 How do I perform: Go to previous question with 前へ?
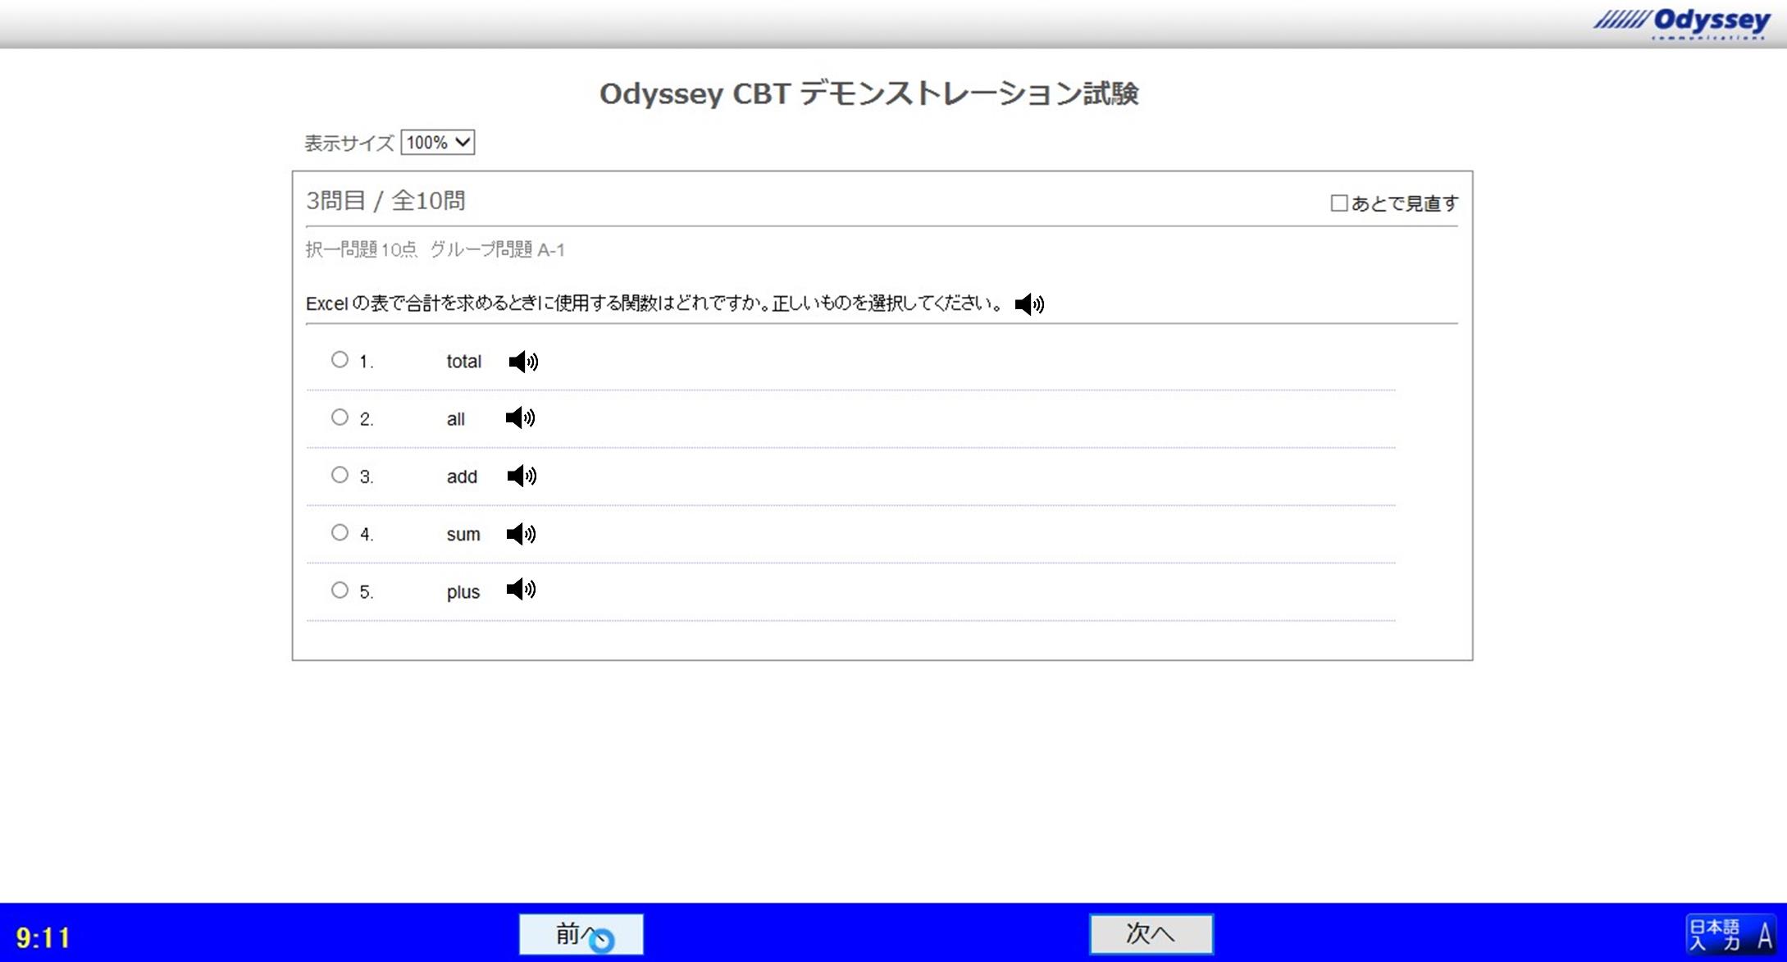(581, 934)
